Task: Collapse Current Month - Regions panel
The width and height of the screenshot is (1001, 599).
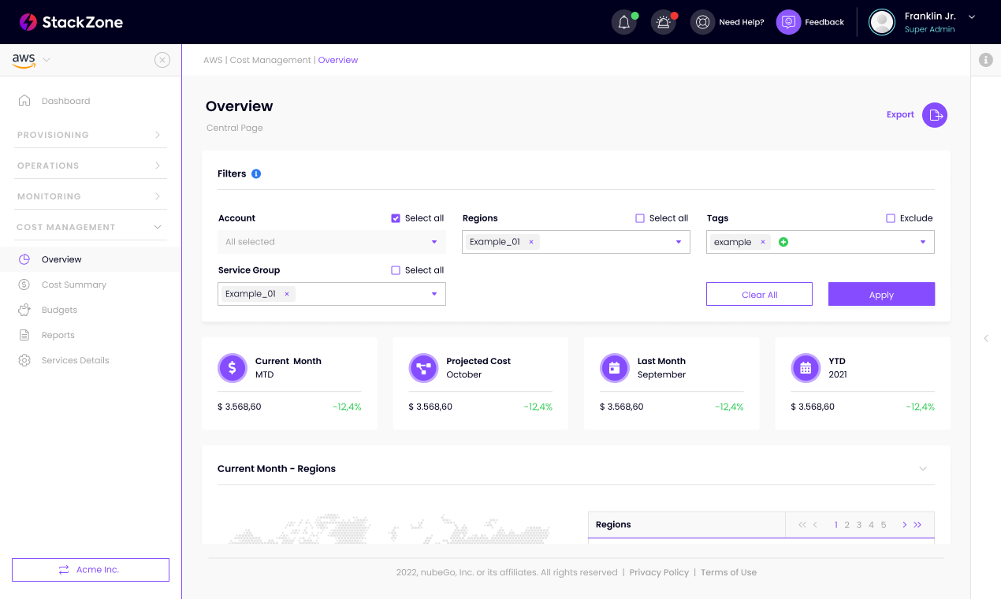Action: 923,469
